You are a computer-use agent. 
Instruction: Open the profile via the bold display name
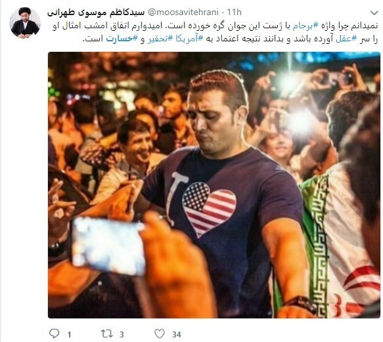coord(96,12)
